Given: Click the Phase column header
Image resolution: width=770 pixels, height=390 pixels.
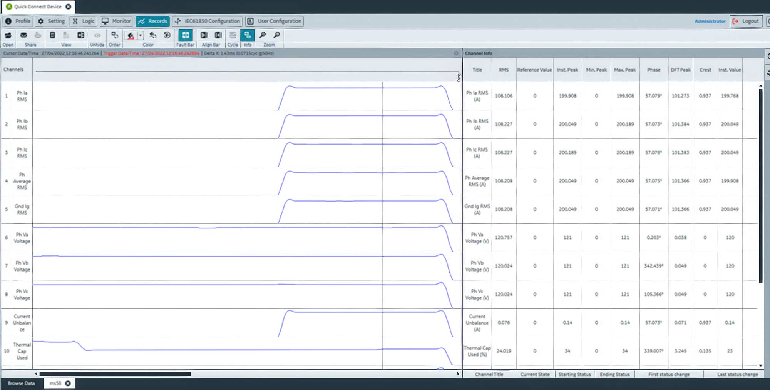Looking at the screenshot, I should [654, 70].
